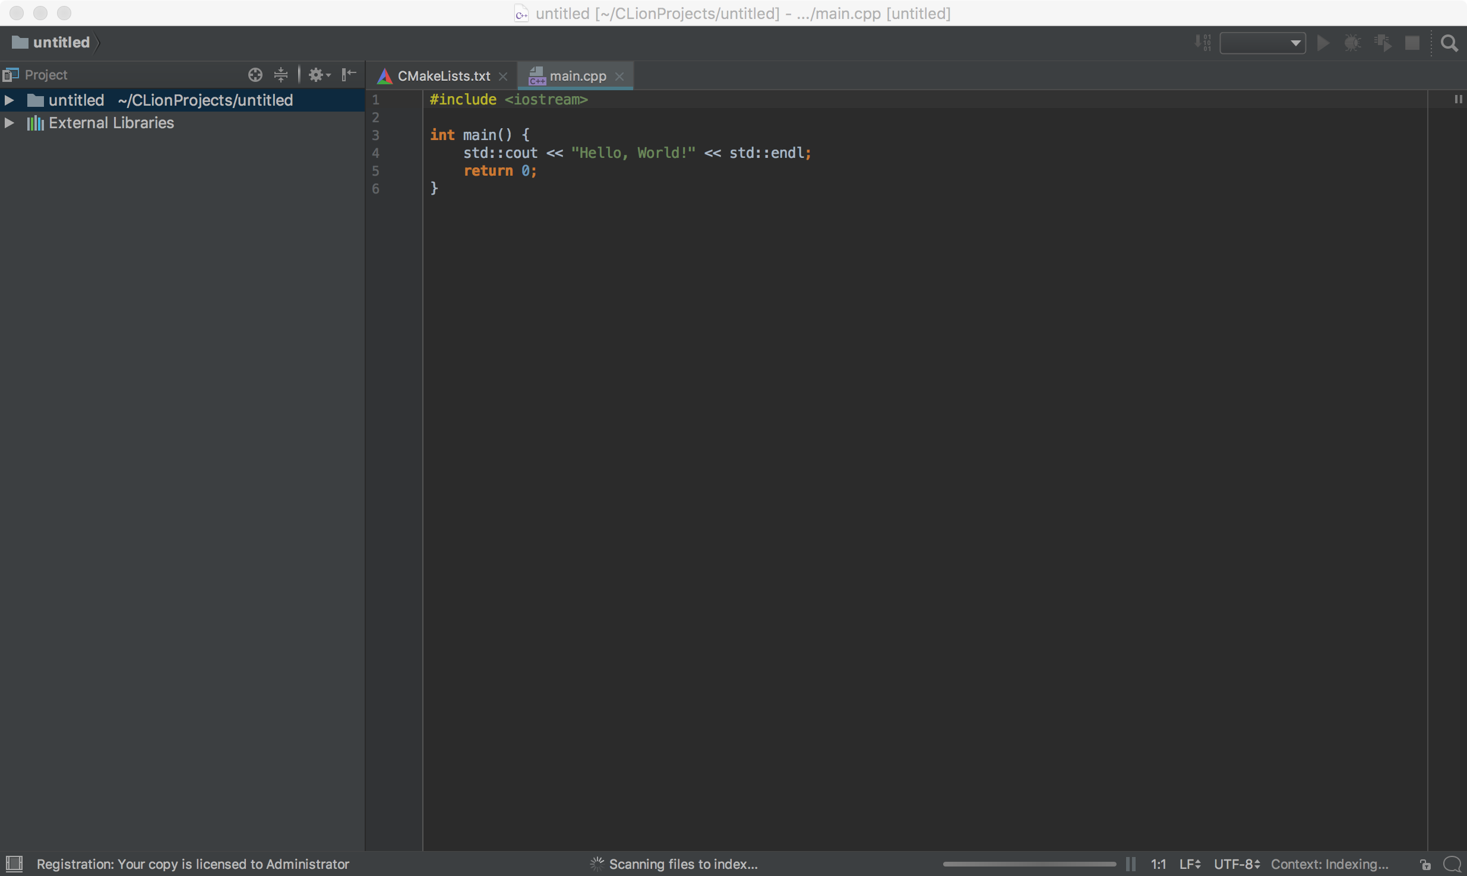Click 'Scanning files to index...' status text

pyautogui.click(x=684, y=864)
